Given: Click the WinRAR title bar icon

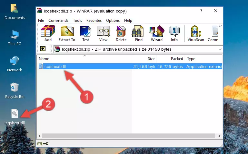Looking at the screenshot, I should pyautogui.click(x=39, y=11).
